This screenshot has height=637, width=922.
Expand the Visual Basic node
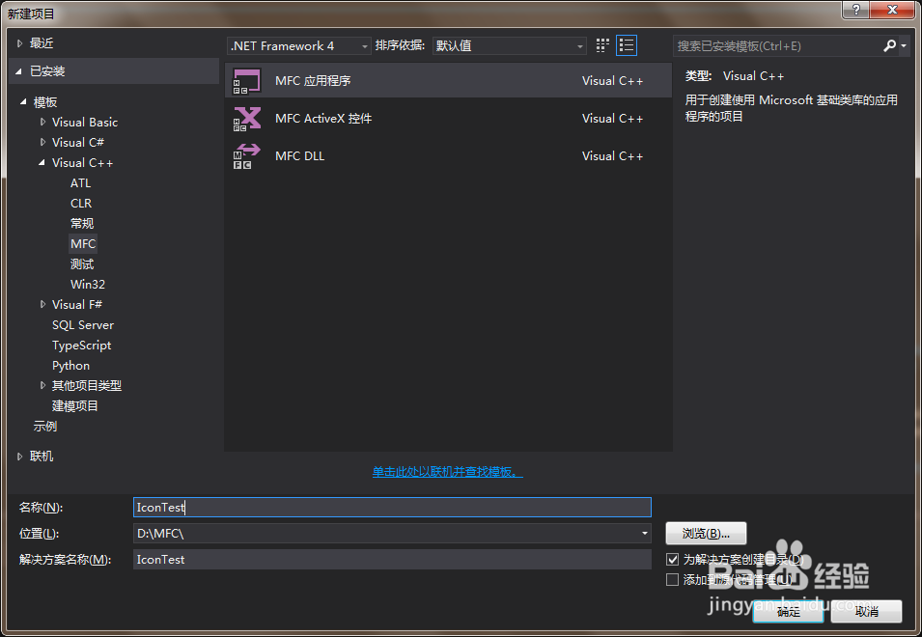42,123
